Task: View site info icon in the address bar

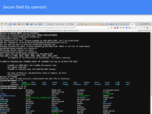Action: (14, 28)
